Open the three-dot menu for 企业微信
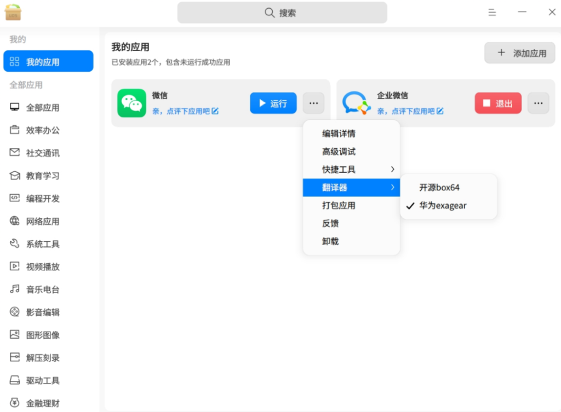 538,103
